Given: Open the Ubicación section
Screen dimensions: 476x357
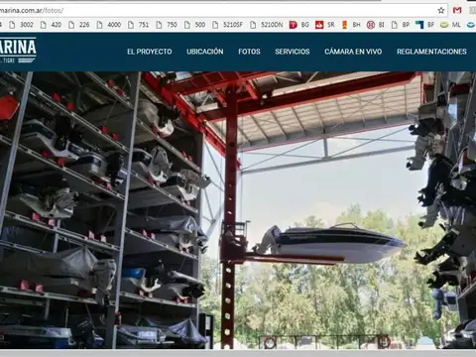Looking at the screenshot, I should [205, 52].
